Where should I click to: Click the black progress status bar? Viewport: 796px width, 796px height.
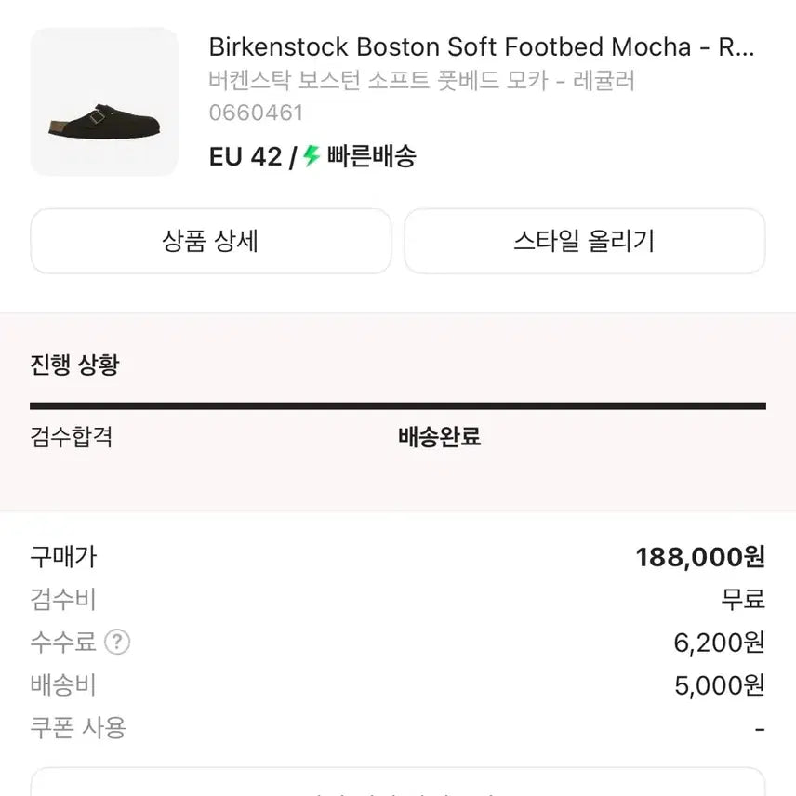tap(398, 405)
